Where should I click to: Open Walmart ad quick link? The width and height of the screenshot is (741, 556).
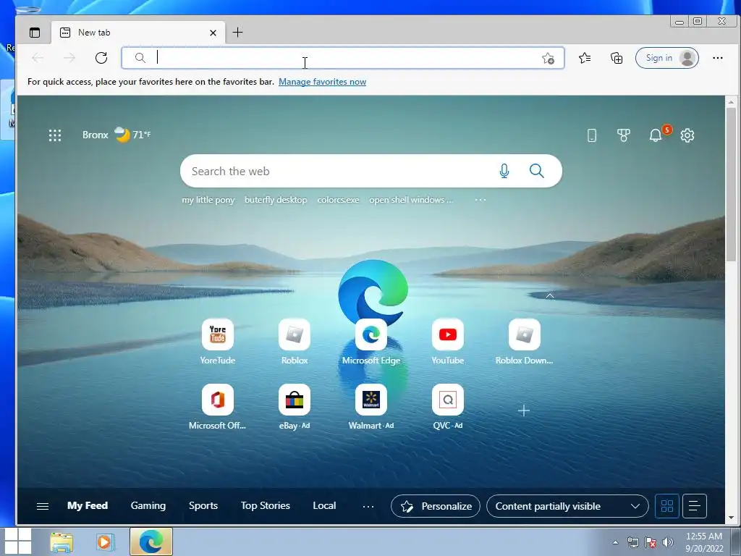click(x=371, y=407)
